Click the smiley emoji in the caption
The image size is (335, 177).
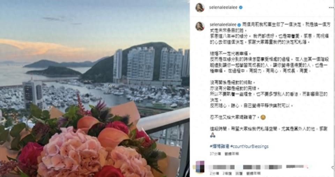click(263, 117)
